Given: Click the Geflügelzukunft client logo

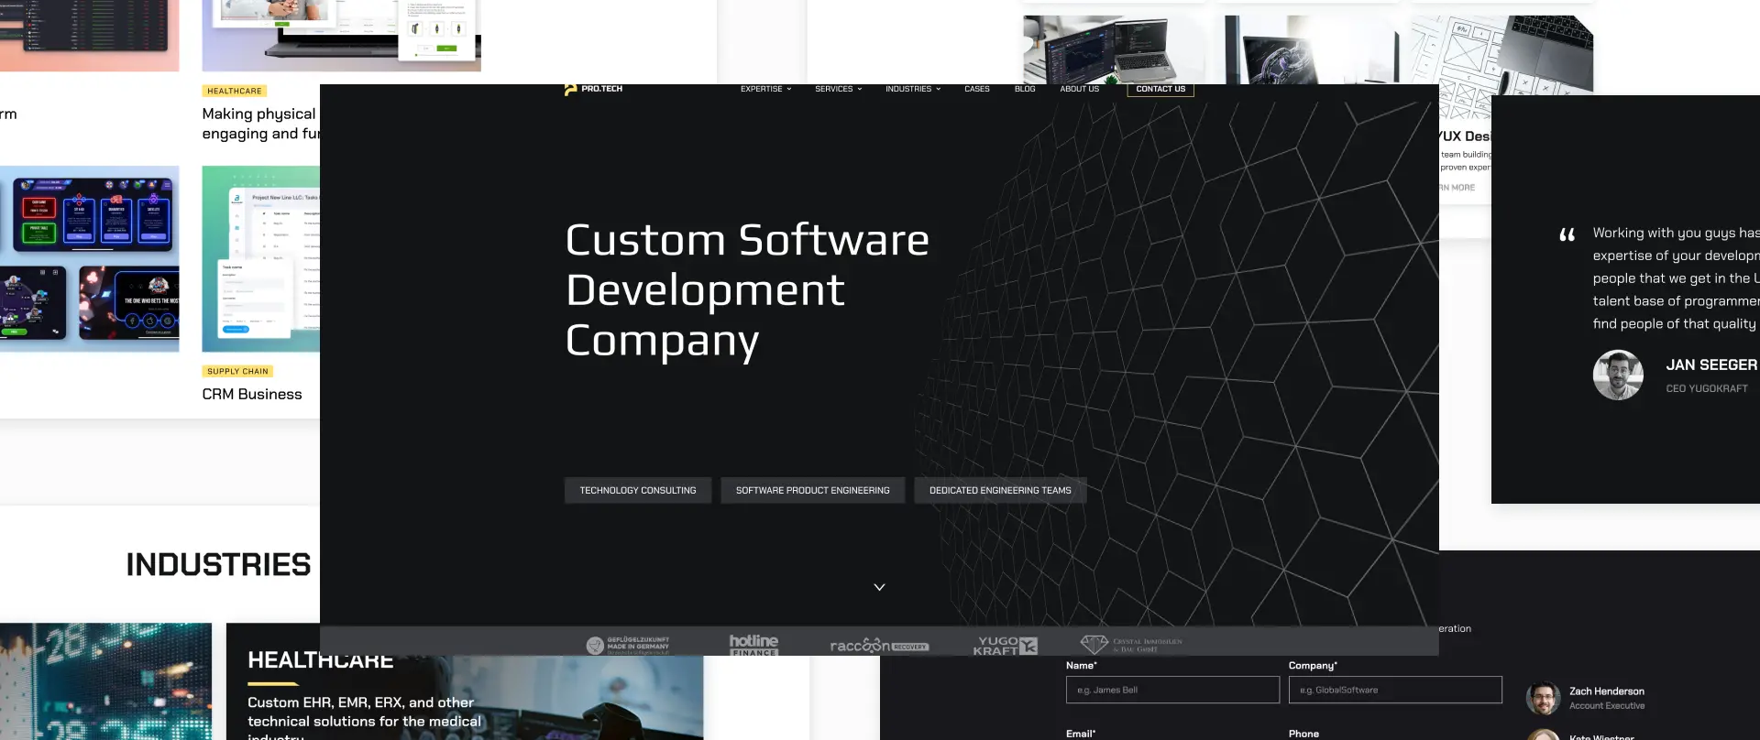Looking at the screenshot, I should click(628, 645).
